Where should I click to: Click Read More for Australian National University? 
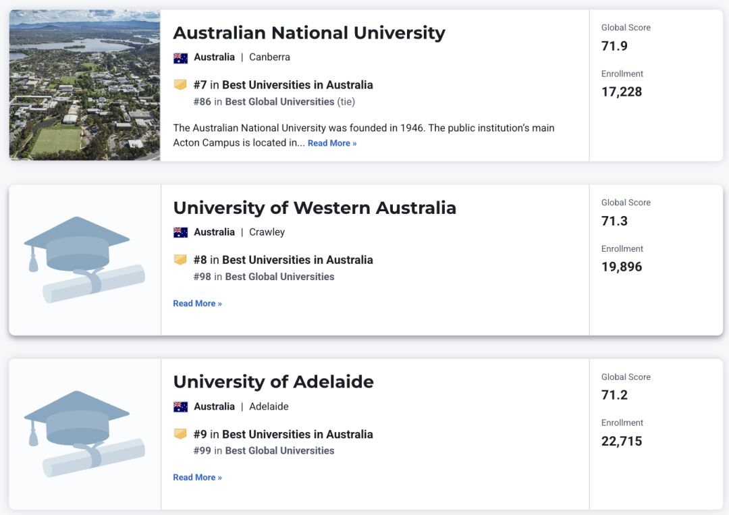point(332,143)
